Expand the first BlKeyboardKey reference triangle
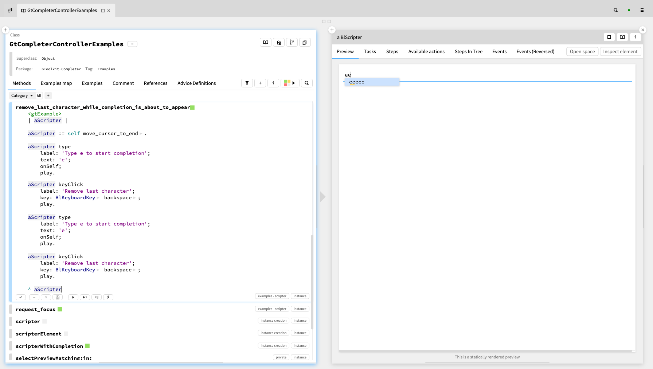The width and height of the screenshot is (653, 369). [98, 198]
